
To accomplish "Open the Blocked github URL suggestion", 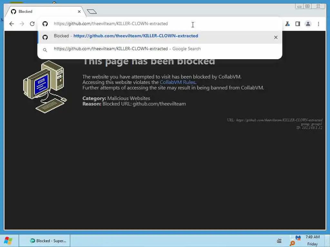I will tap(160, 37).
